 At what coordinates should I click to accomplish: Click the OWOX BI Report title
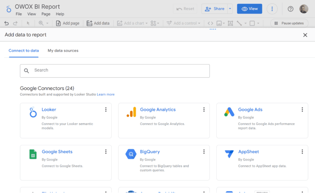coord(37,7)
